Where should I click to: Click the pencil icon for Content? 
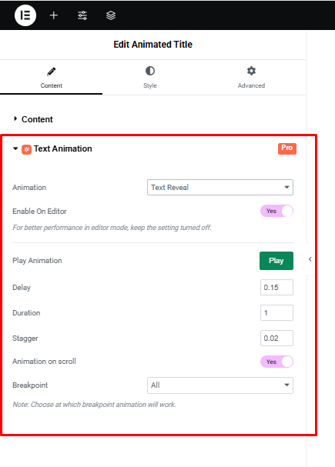(52, 72)
